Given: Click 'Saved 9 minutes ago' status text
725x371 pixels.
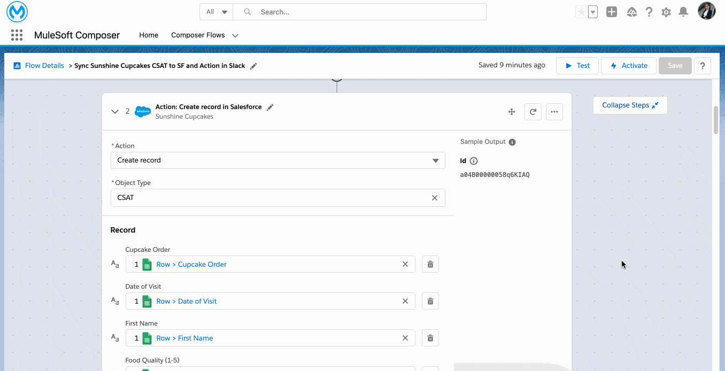Looking at the screenshot, I should (x=512, y=65).
